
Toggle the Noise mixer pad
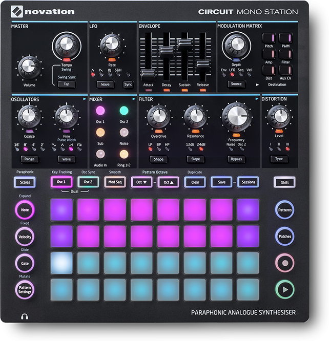tap(124, 132)
